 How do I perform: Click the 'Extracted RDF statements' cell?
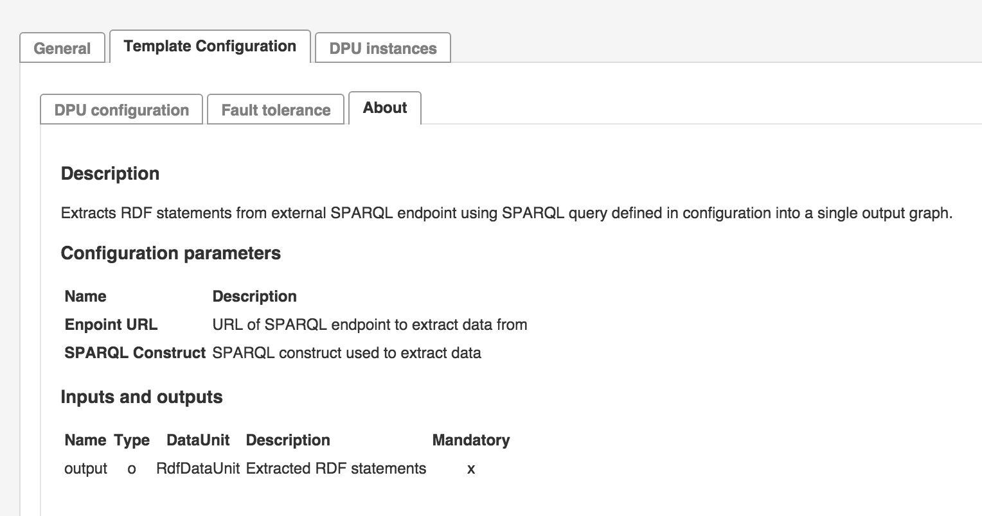click(x=335, y=468)
